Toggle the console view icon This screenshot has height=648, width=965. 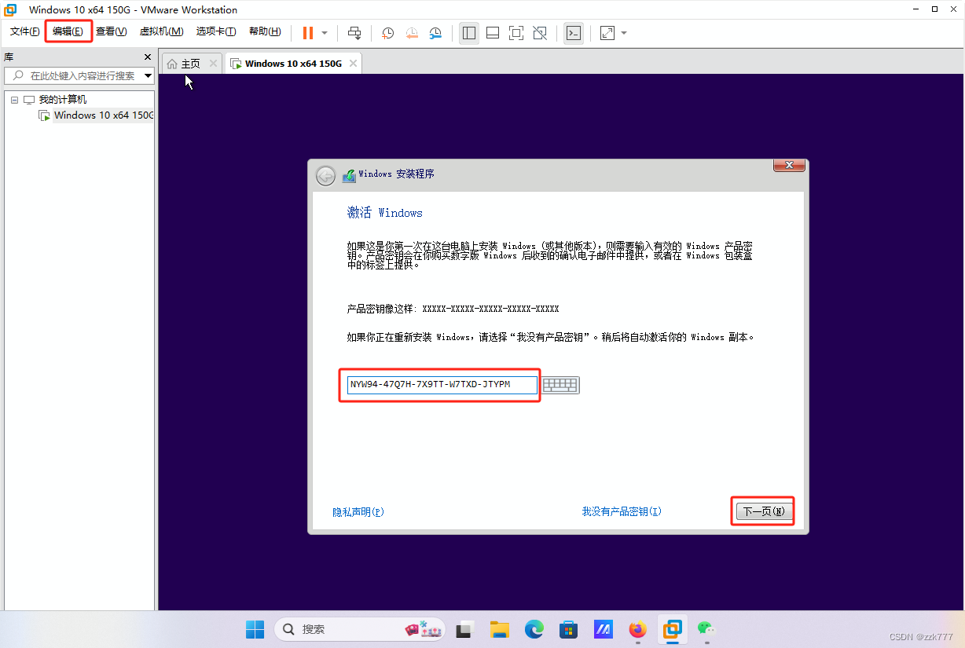pyautogui.click(x=574, y=33)
